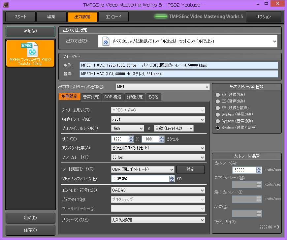Open 出力するストリームの種類 MP4 dropdown

tap(163, 87)
